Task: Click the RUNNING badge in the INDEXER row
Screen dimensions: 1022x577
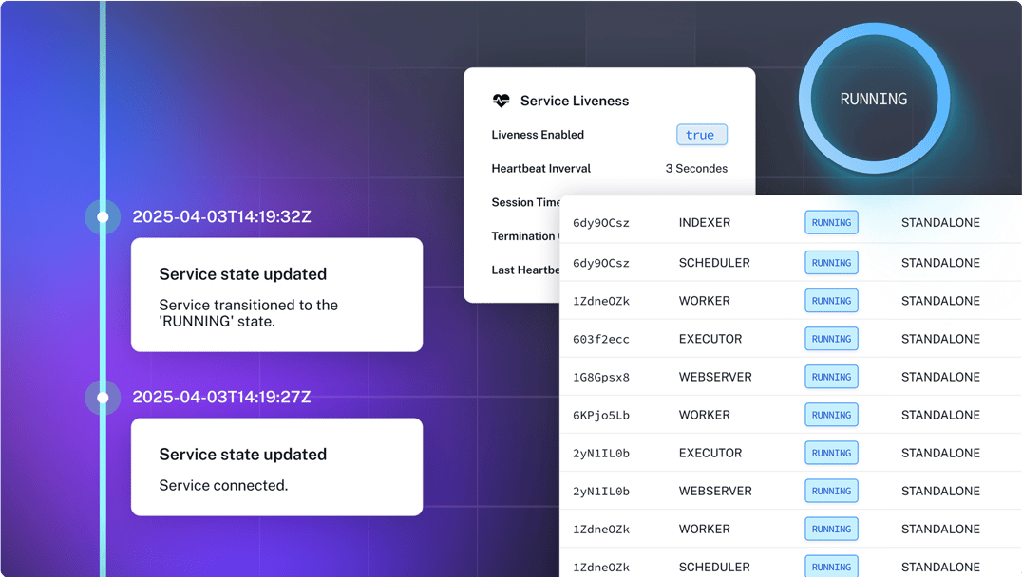Action: coord(831,223)
